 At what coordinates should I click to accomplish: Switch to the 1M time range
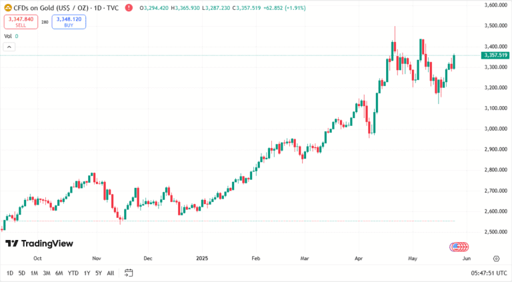(34, 273)
